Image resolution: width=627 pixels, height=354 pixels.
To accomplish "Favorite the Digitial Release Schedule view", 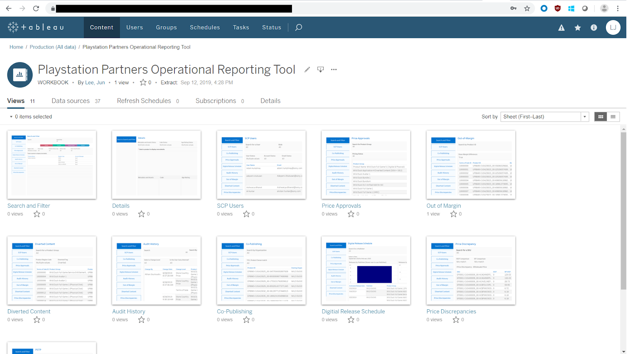I will click(x=351, y=320).
